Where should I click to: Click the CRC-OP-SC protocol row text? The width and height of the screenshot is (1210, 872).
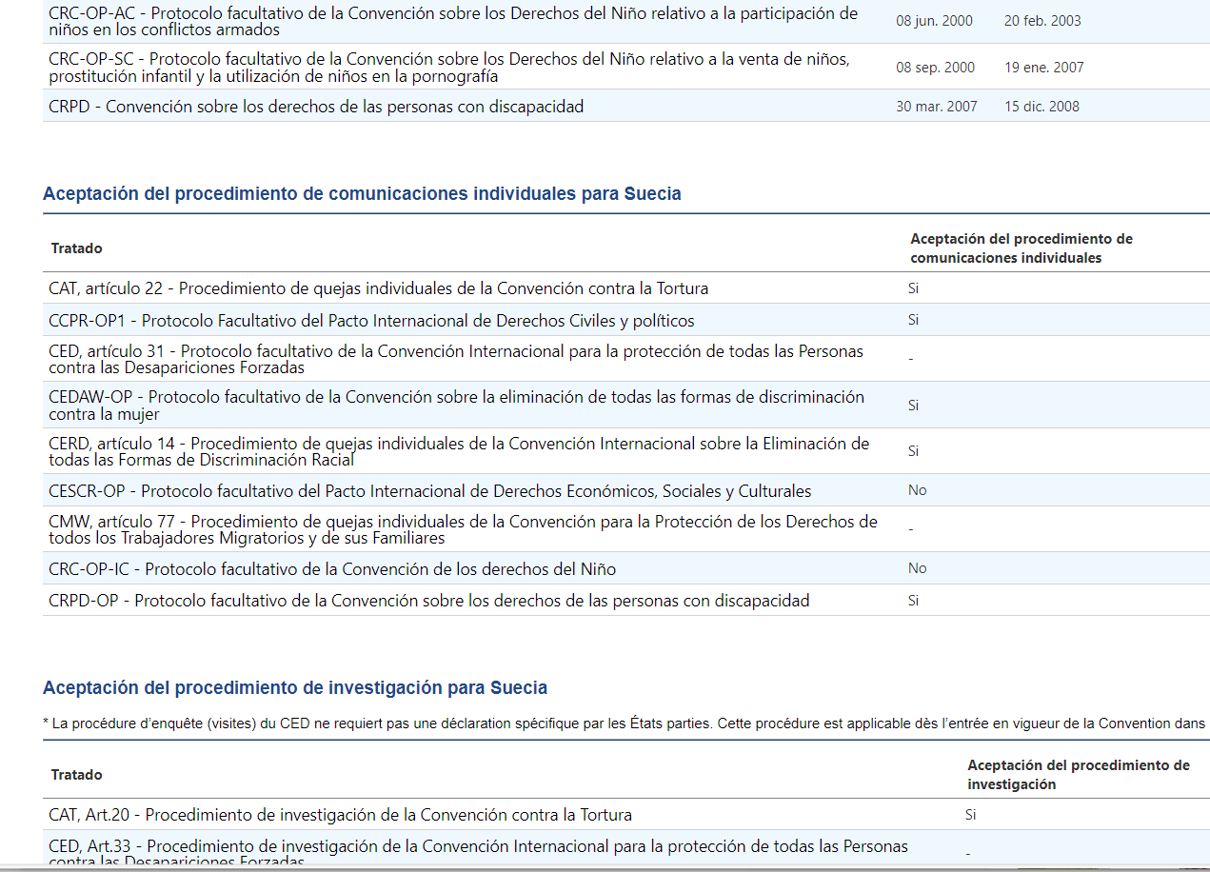[449, 68]
